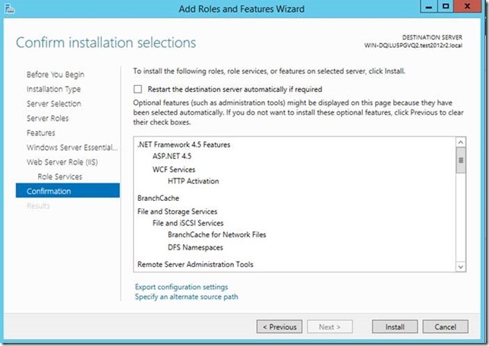Click the Previous button

pyautogui.click(x=279, y=327)
